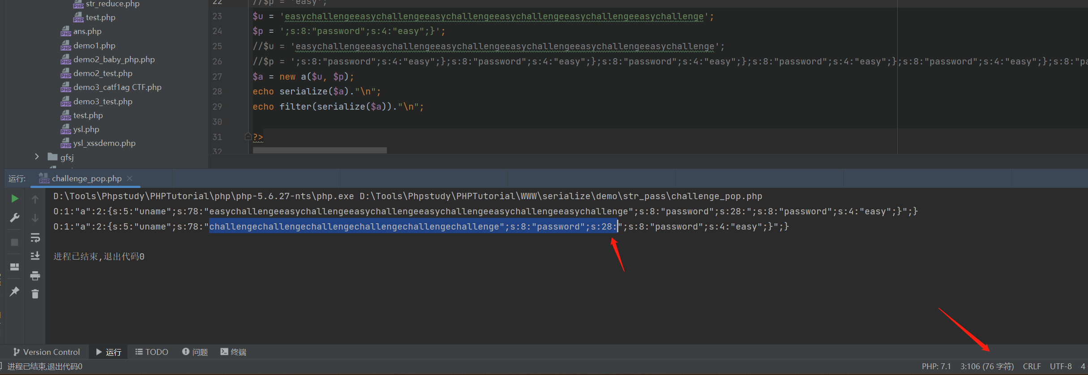Toggle scroll to end of output
Image resolution: width=1088 pixels, height=375 pixels.
coord(35,256)
